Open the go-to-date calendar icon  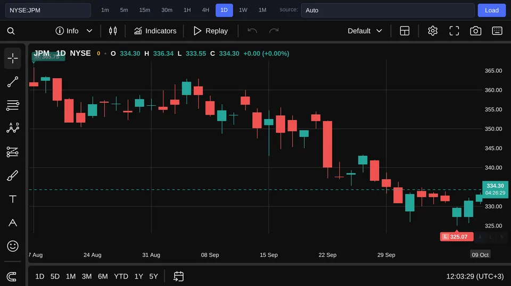179,276
